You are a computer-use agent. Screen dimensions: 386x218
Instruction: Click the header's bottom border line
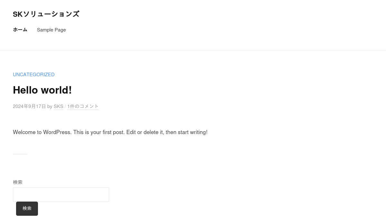pos(193,50)
